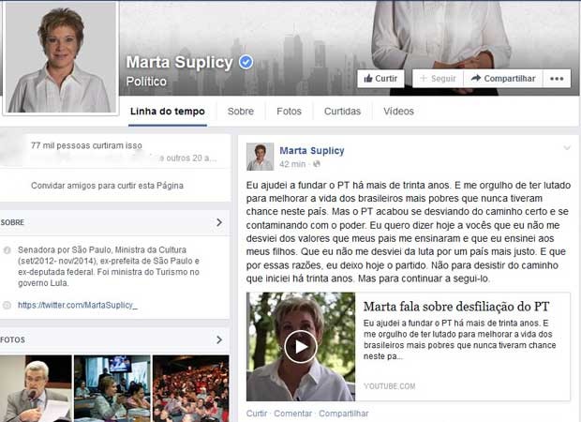Expand the Sobre section chevron
The image size is (581, 422).
[219, 223]
